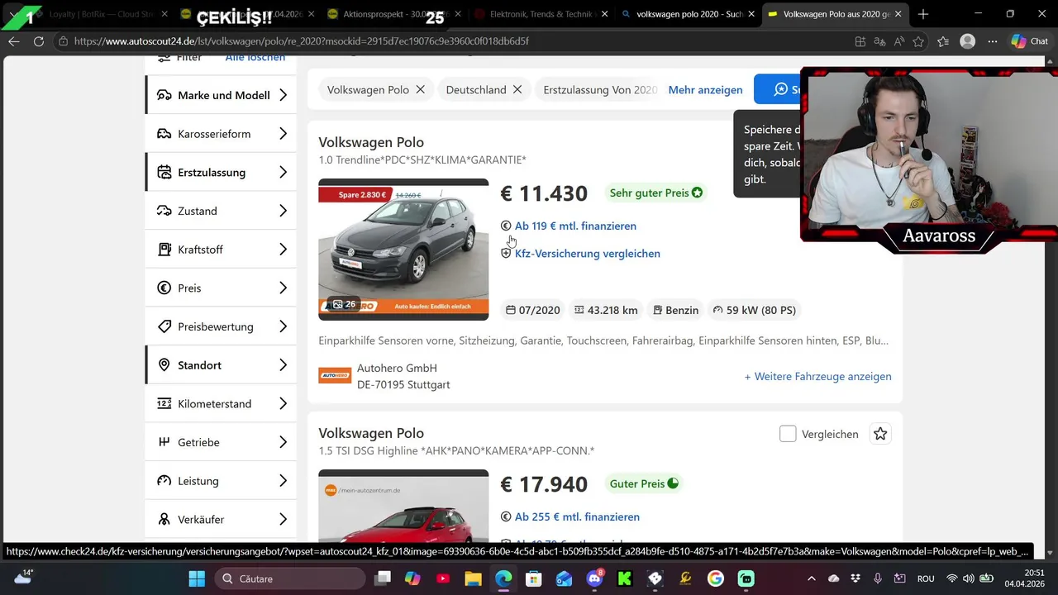Click € 11.430 price text
Screen dimensions: 1058x595
[x=544, y=193]
